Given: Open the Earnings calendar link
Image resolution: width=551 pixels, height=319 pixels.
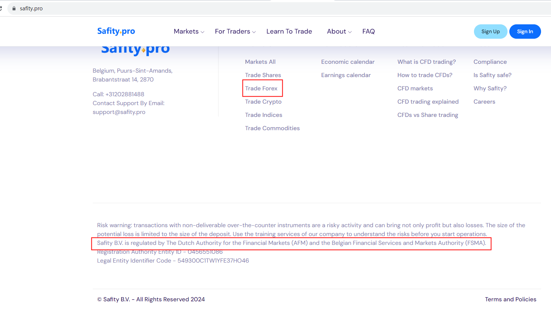Looking at the screenshot, I should point(346,75).
